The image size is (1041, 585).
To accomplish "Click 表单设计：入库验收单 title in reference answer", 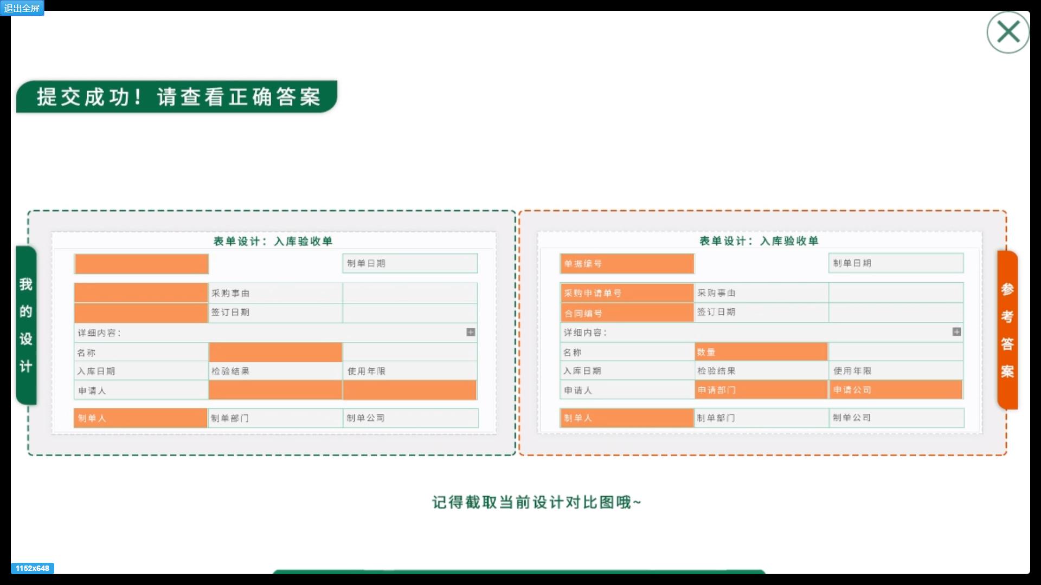I will 759,240.
